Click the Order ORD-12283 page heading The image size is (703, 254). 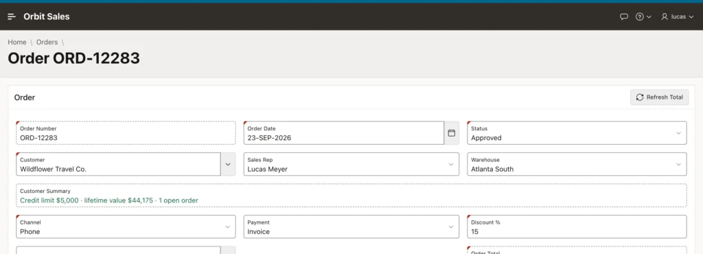coord(74,58)
